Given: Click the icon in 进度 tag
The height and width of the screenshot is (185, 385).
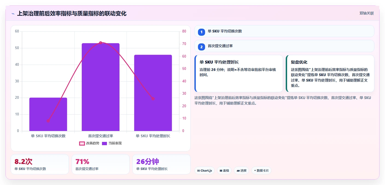Looking at the screenshot, I should [x=238, y=171].
